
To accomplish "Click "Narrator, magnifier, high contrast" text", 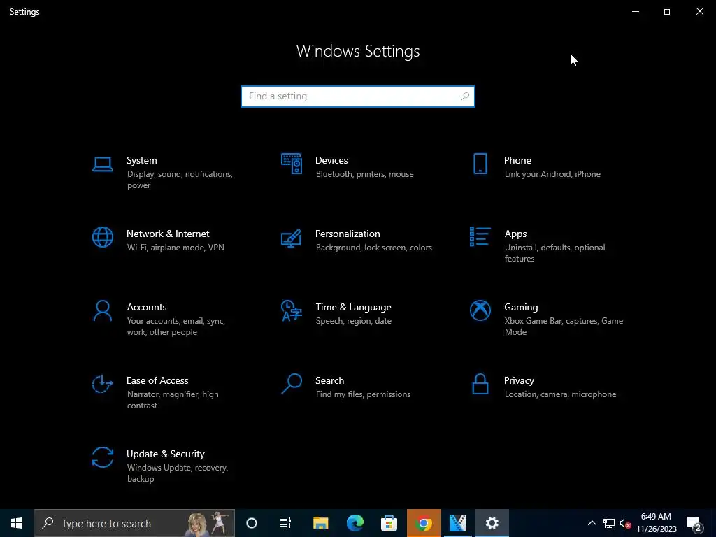I will pos(173,399).
